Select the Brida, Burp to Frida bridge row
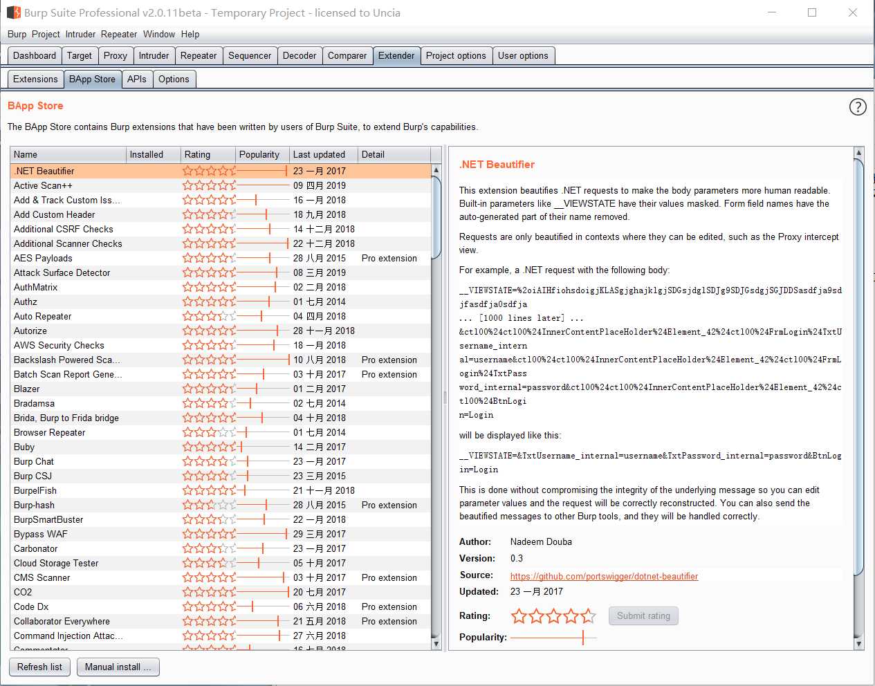Image resolution: width=875 pixels, height=686 pixels. (221, 418)
